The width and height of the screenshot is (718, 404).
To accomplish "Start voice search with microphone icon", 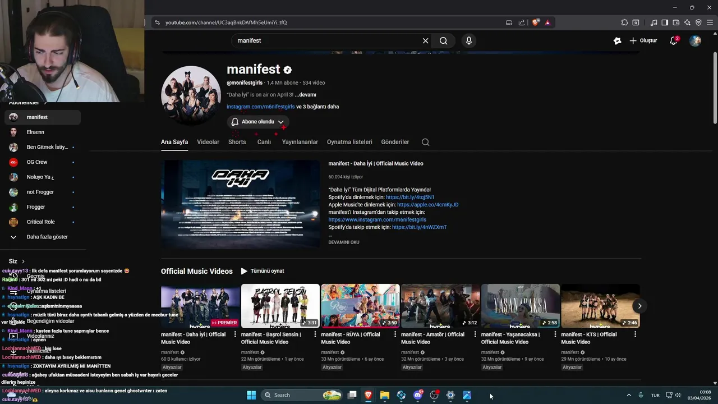I will point(469,40).
